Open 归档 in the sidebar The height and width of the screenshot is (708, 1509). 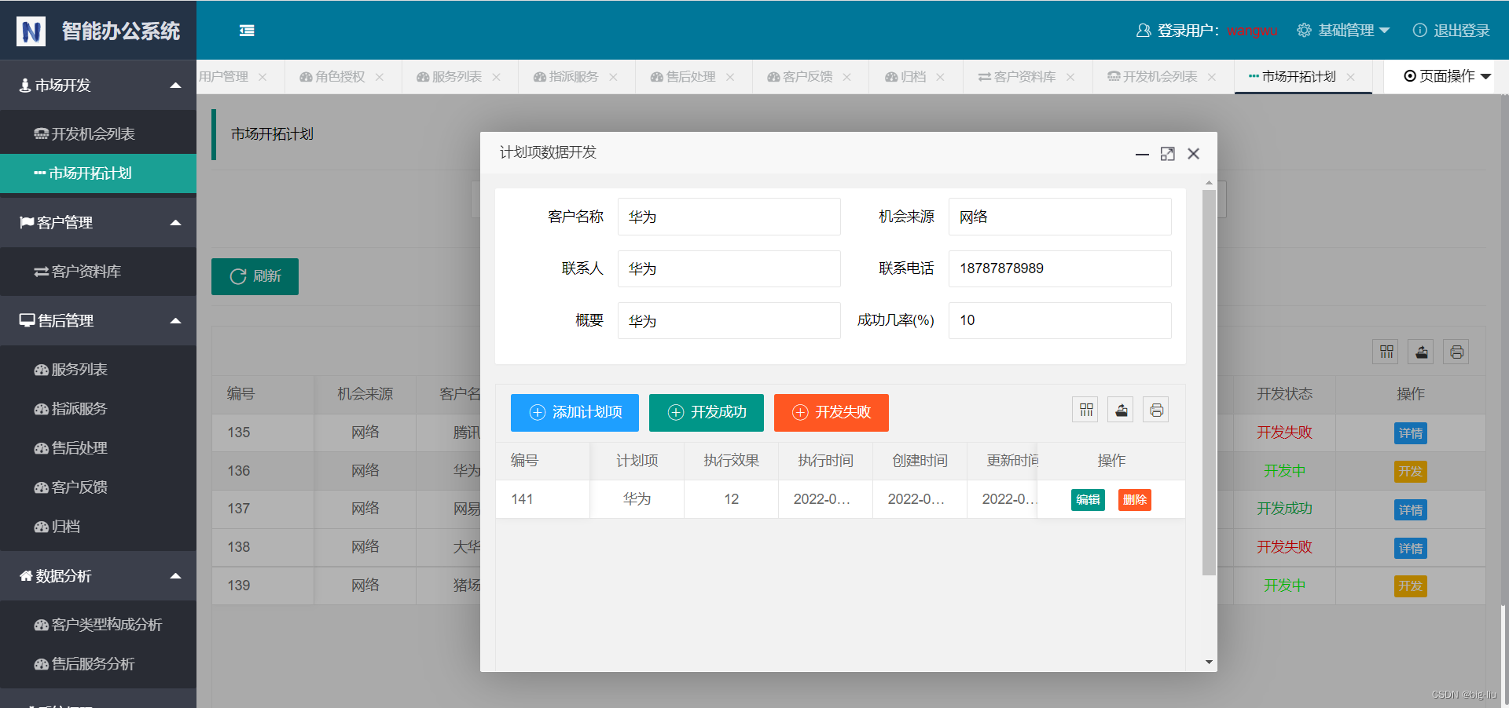click(98, 527)
